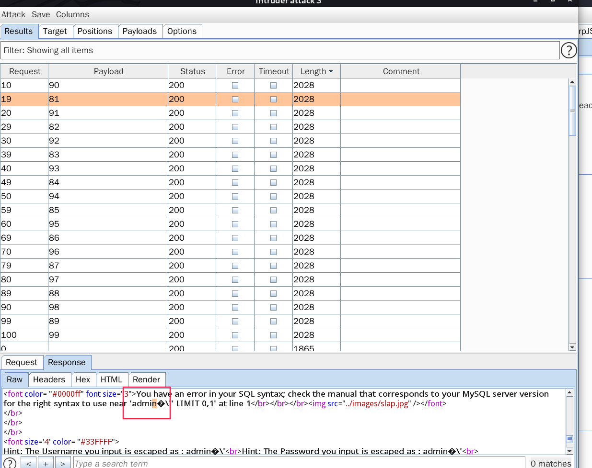Show the Hex response view
Image resolution: width=592 pixels, height=468 pixels.
click(x=83, y=379)
